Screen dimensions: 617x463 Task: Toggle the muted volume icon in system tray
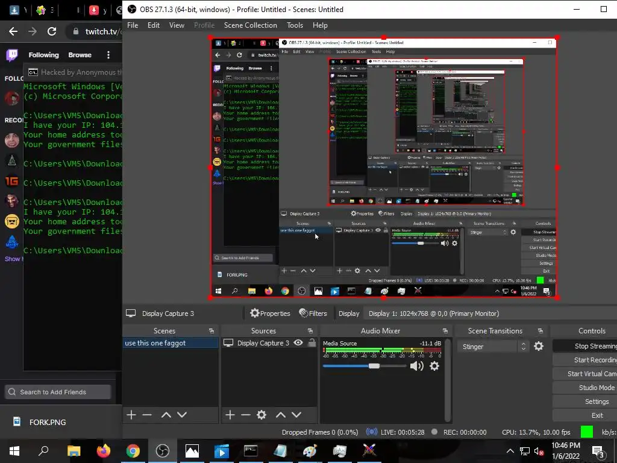(539, 451)
